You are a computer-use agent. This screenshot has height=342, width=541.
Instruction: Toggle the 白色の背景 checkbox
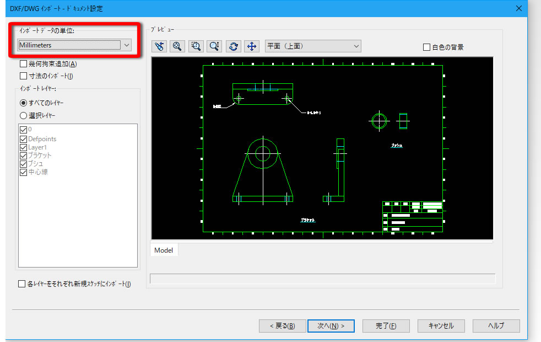[426, 47]
